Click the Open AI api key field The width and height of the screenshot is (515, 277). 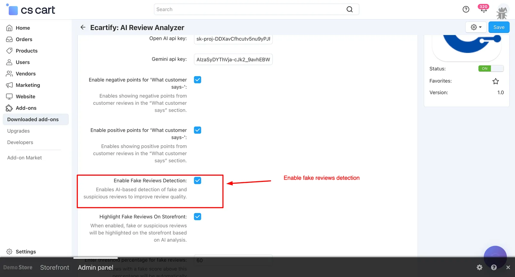pos(233,39)
